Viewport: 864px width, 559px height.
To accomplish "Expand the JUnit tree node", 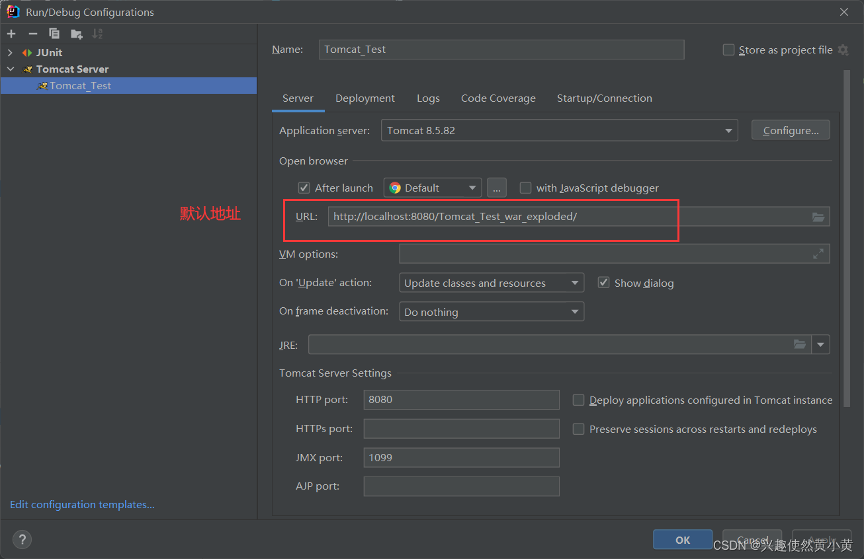I will (10, 52).
